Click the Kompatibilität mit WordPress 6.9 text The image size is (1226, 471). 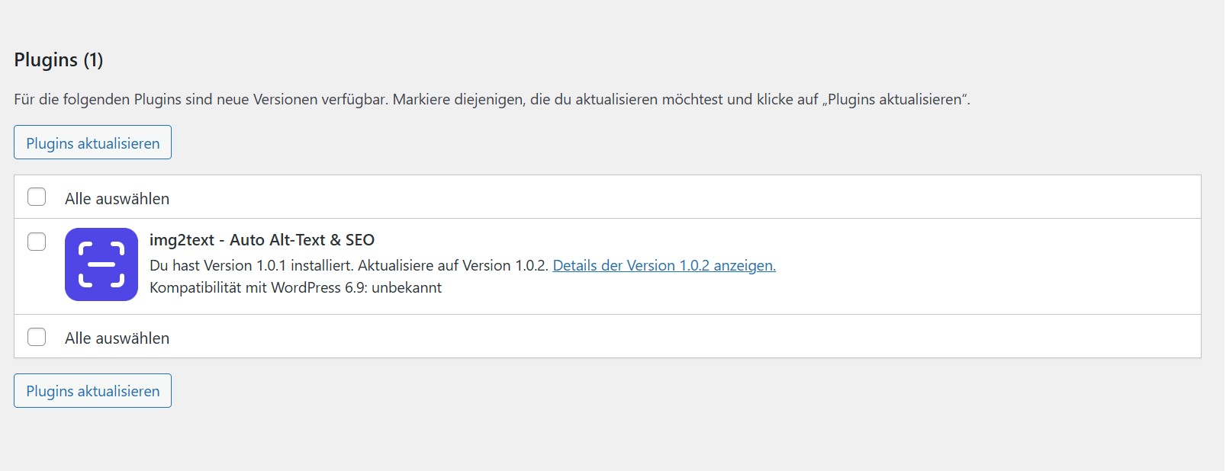click(296, 287)
